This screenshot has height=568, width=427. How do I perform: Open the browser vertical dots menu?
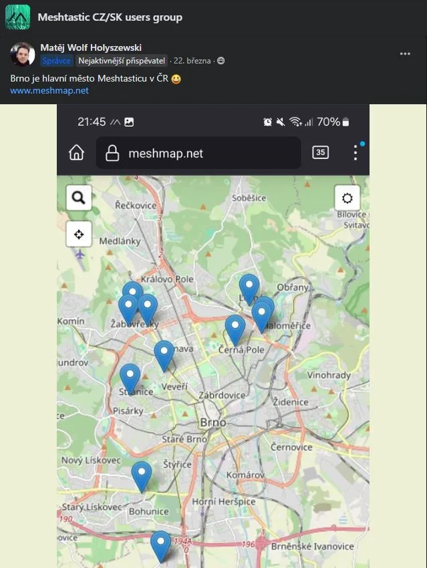[x=355, y=152]
